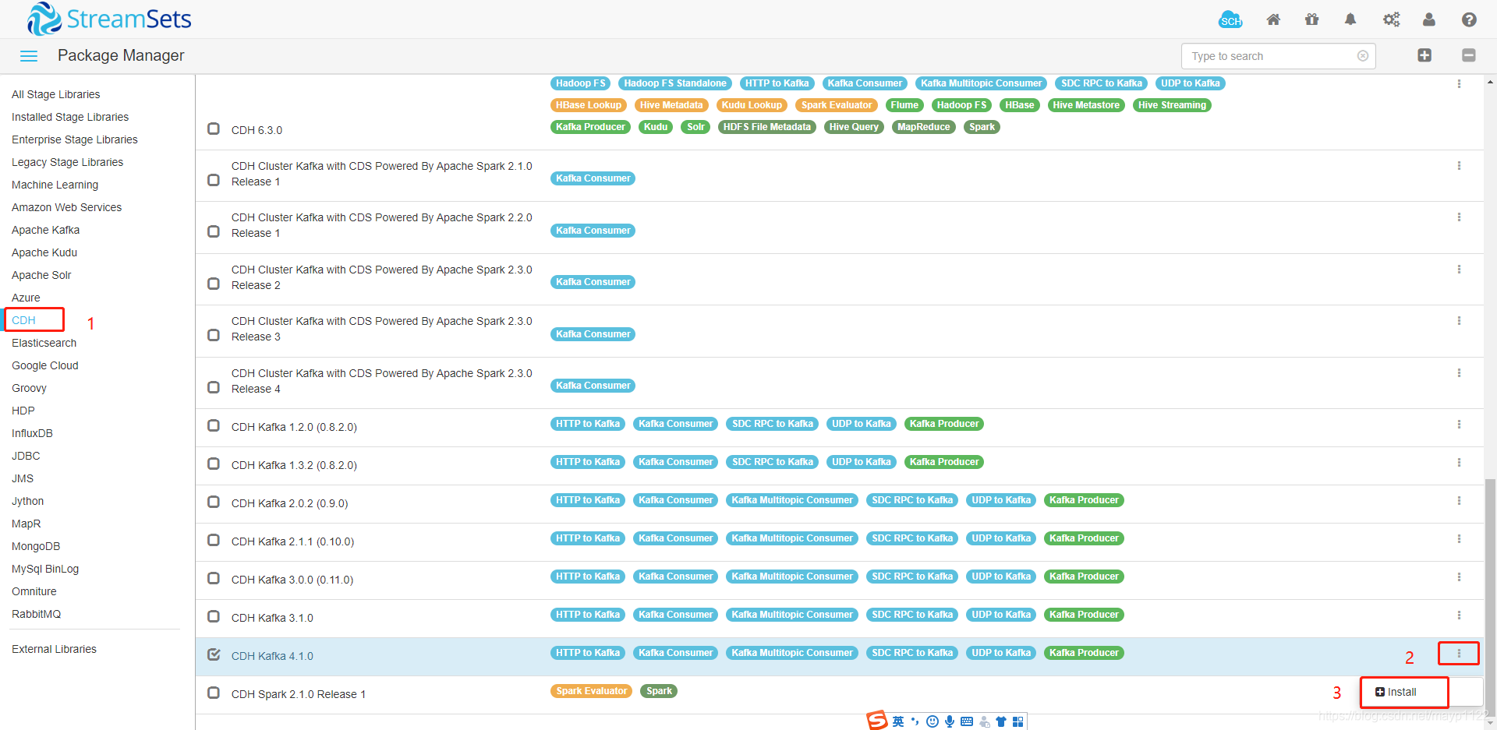Screen dimensions: 1497x730
Task: Click the install plus icon in header
Action: click(x=1424, y=55)
